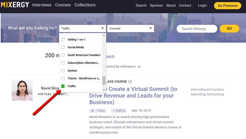Click the Search Mixergy input field
This screenshot has height=139, width=246.
point(197,29)
